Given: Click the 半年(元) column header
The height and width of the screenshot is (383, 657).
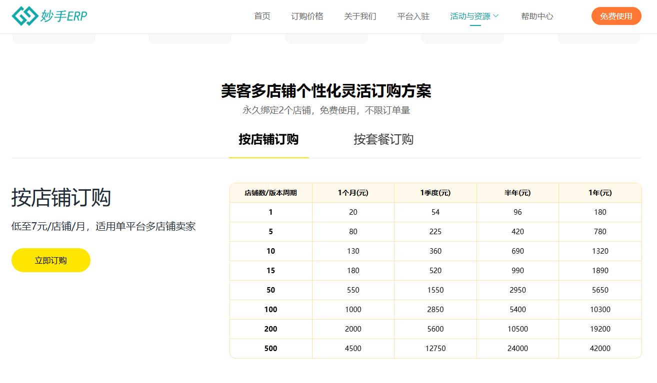Looking at the screenshot, I should 517,193.
